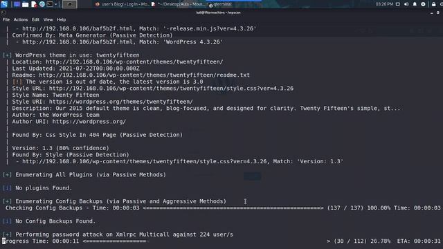Select the workspace switcher thumbnail

tap(69, 4)
